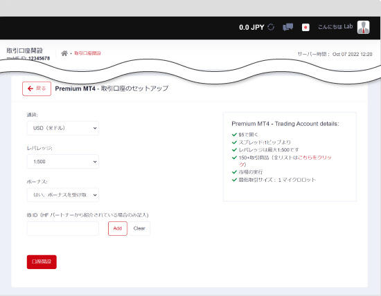The width and height of the screenshot is (381, 296).
Task: Click the 取引口座開設 breadcrumb link
Action: 87,53
